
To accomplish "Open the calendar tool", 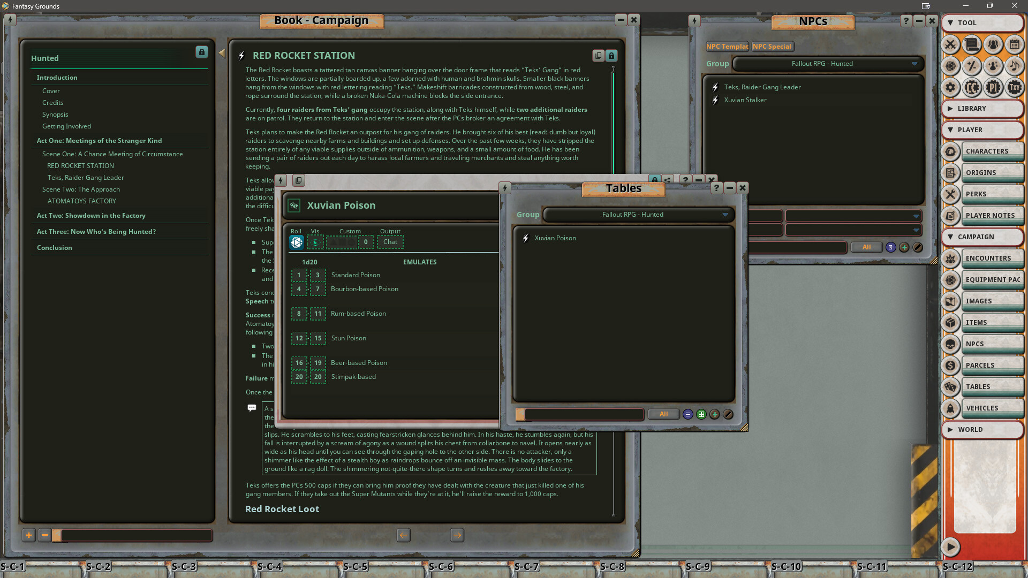I will pos(1015,45).
